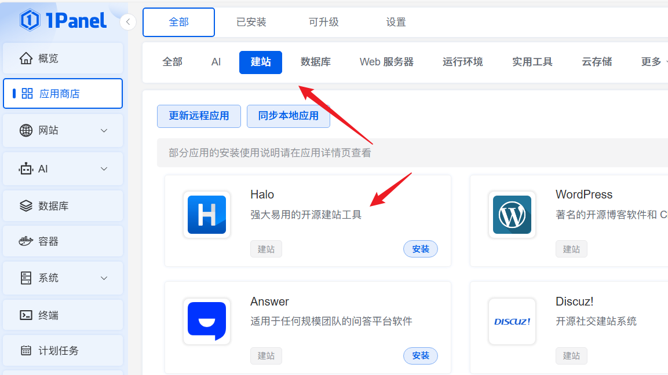Screen dimensions: 668x375
Task: Switch to the 已安装 tab
Action: [251, 22]
